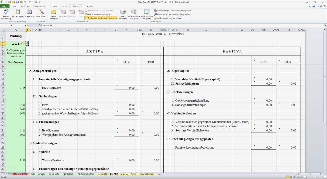Image resolution: width=327 pixels, height=179 pixels.
Task: Click the horizontal scrollbar of the sheet
Action: (x=310, y=174)
